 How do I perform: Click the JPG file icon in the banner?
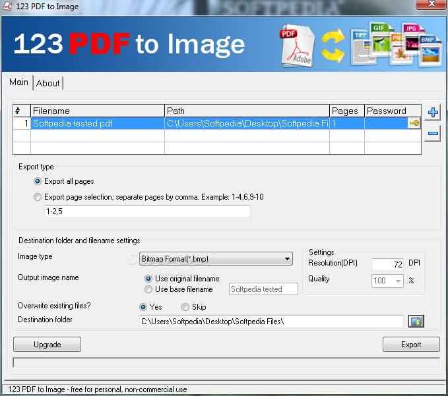click(412, 37)
